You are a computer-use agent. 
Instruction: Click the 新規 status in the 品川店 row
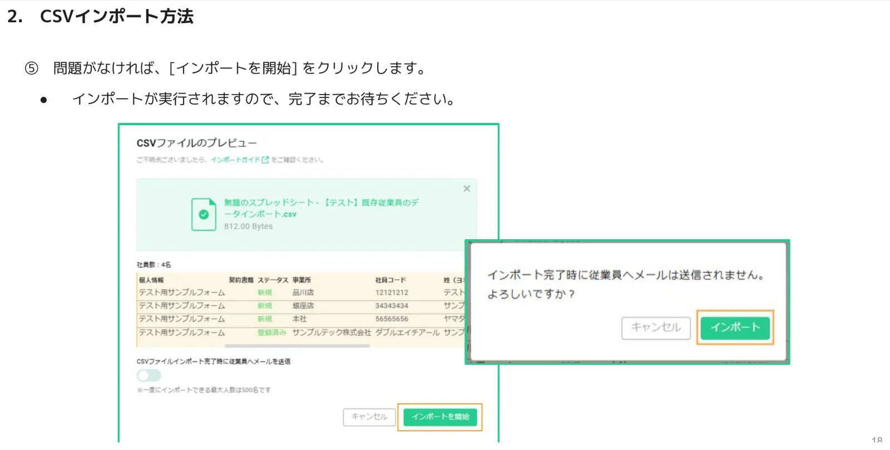[265, 292]
